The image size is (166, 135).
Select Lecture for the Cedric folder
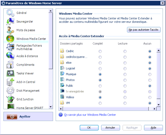pos(125,51)
